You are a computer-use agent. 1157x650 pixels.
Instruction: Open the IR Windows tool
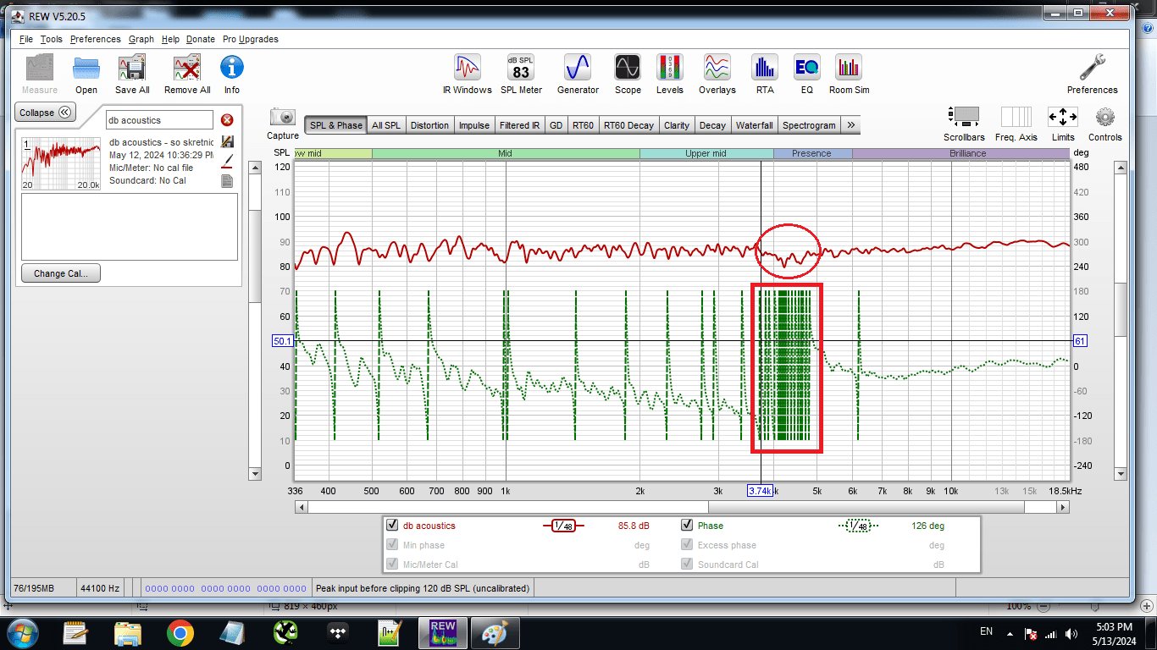(x=468, y=74)
